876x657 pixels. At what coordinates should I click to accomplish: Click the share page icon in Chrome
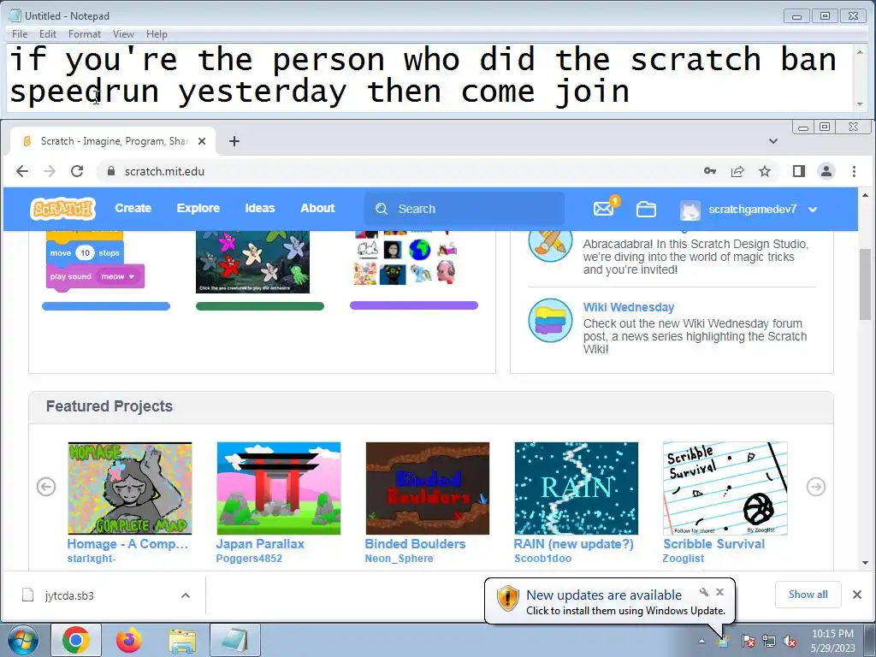(737, 171)
